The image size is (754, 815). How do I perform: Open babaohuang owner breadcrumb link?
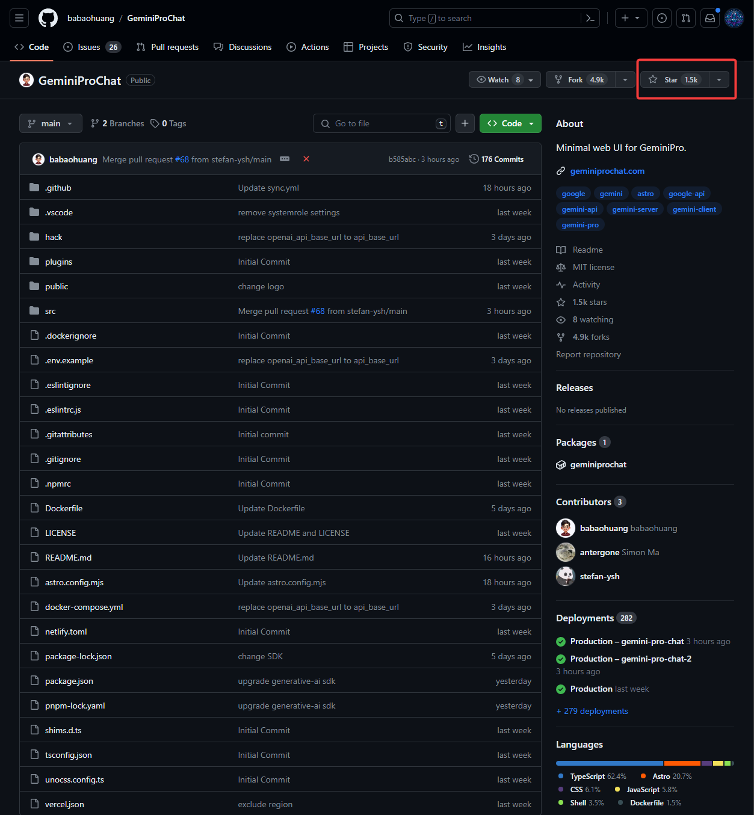pyautogui.click(x=91, y=18)
